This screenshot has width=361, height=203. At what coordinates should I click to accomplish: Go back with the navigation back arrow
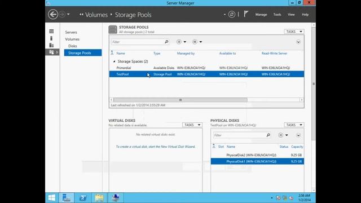pos(53,15)
